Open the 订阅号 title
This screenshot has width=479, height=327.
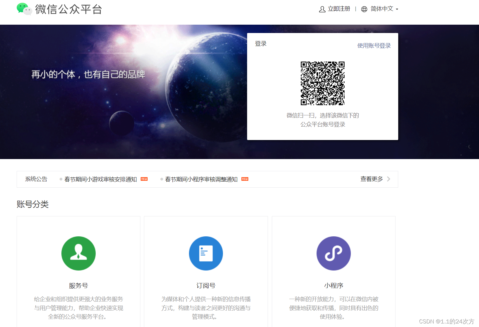coord(206,286)
